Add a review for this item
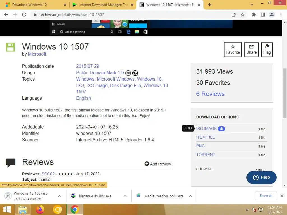This screenshot has height=215, width=287. click(158, 164)
